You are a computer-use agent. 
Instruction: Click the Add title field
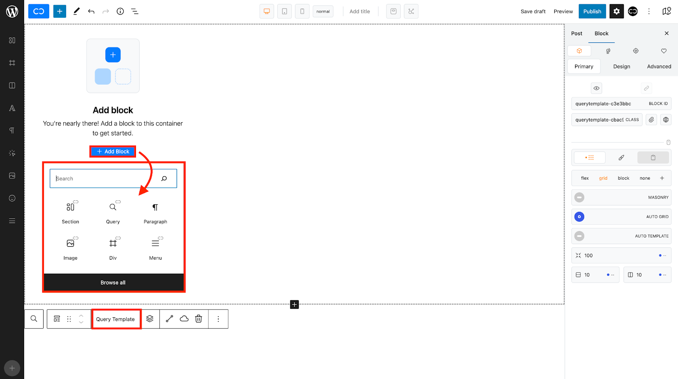(x=360, y=11)
